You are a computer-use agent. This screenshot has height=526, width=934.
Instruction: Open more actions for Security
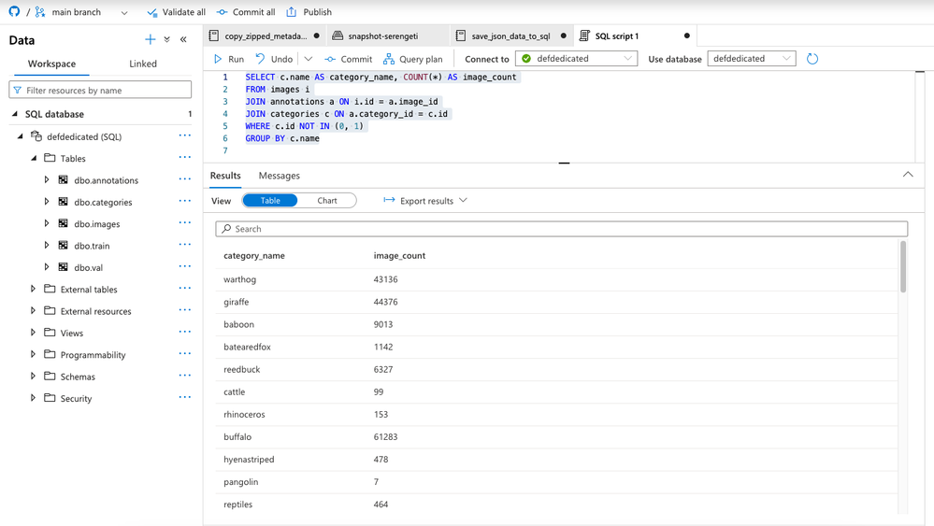[185, 397]
